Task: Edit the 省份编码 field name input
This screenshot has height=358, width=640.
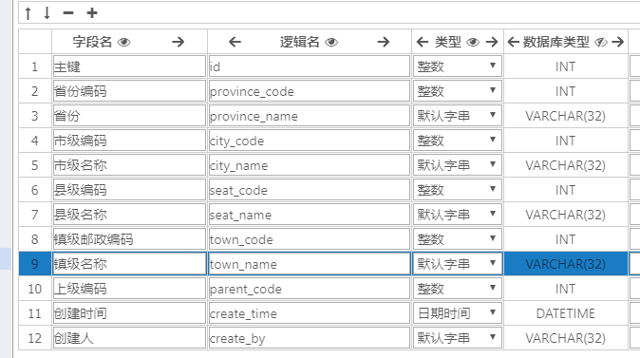Action: click(x=129, y=91)
